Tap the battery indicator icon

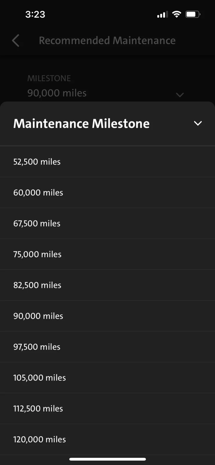(x=193, y=14)
